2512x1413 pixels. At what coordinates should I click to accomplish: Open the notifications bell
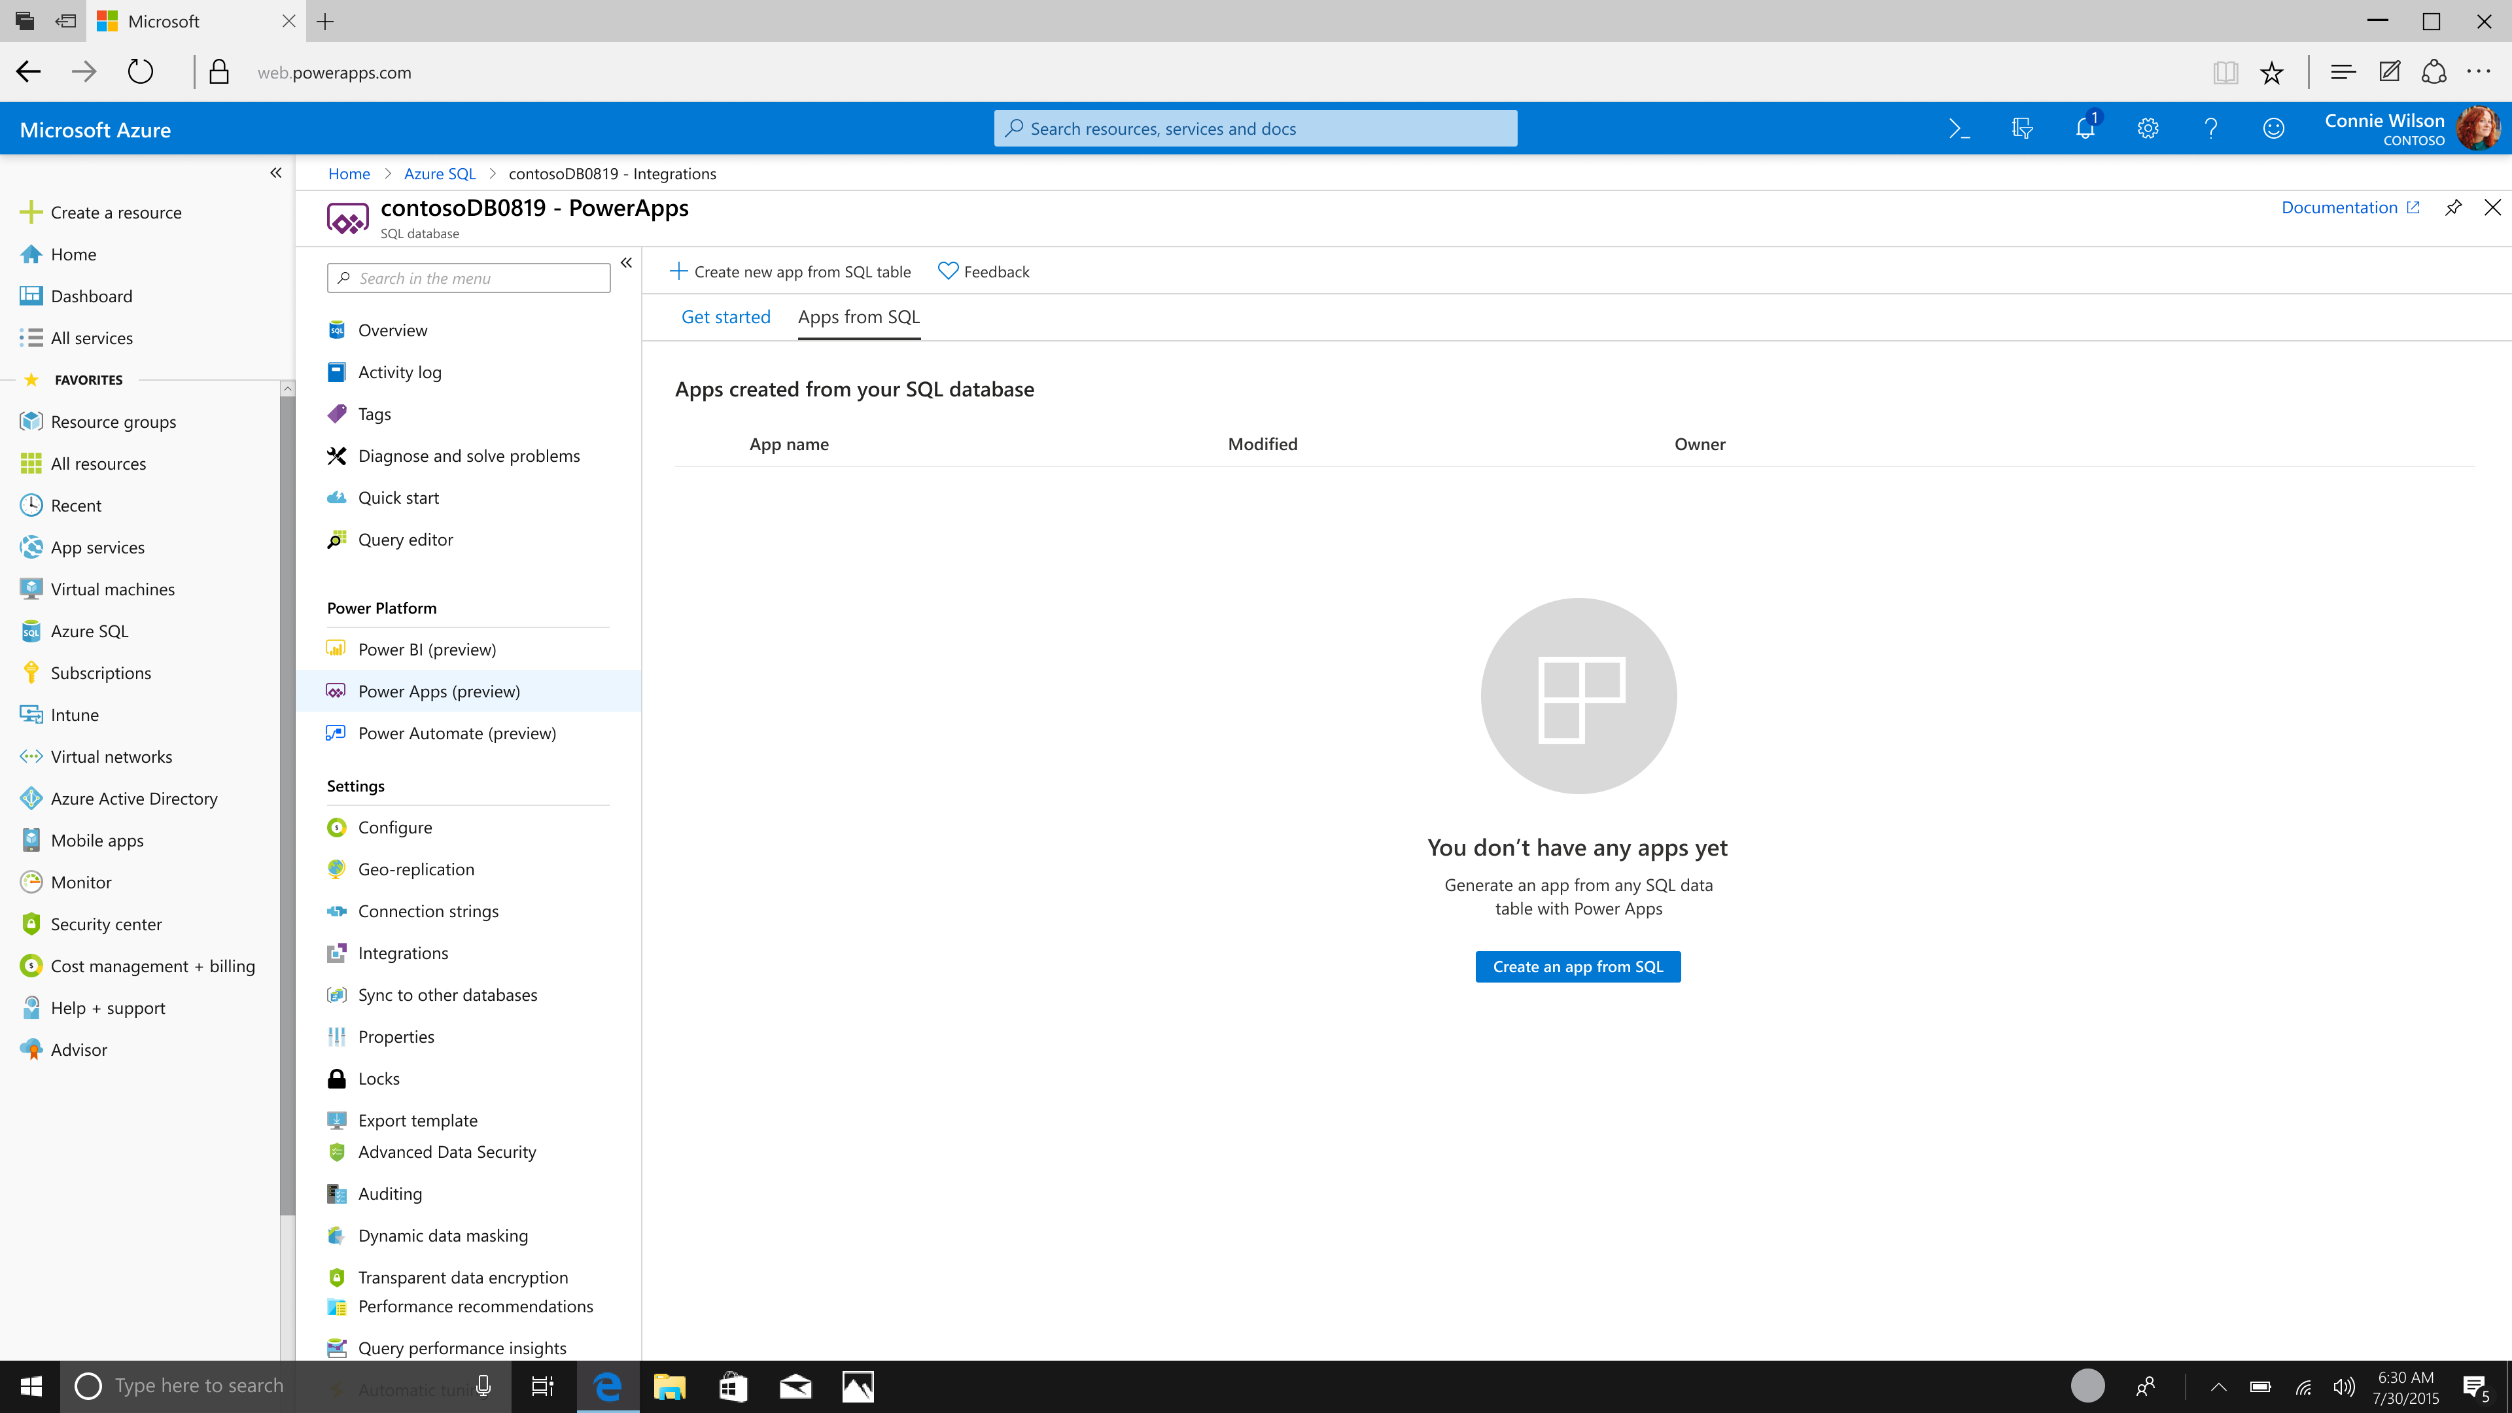(x=2085, y=129)
